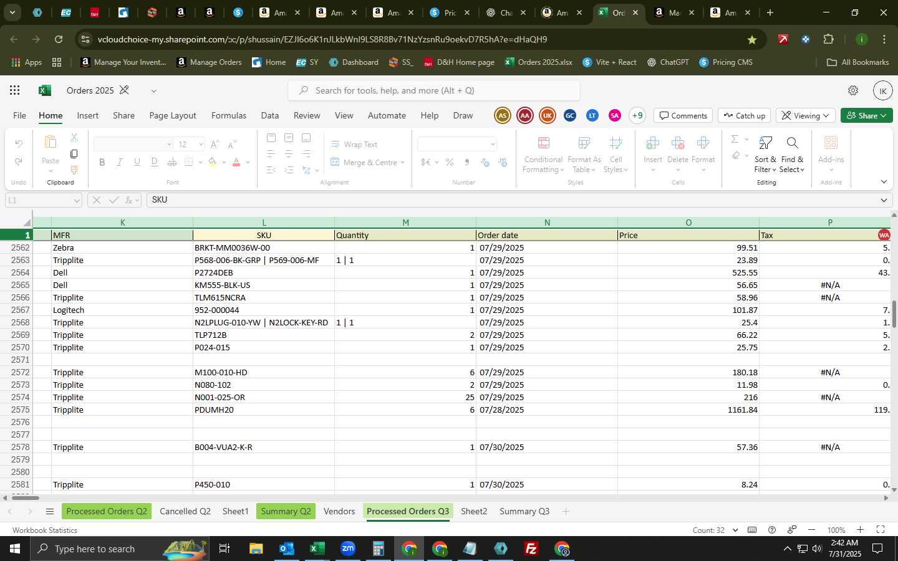This screenshot has width=898, height=561.
Task: Click the zoom in plus button
Action: click(x=860, y=530)
